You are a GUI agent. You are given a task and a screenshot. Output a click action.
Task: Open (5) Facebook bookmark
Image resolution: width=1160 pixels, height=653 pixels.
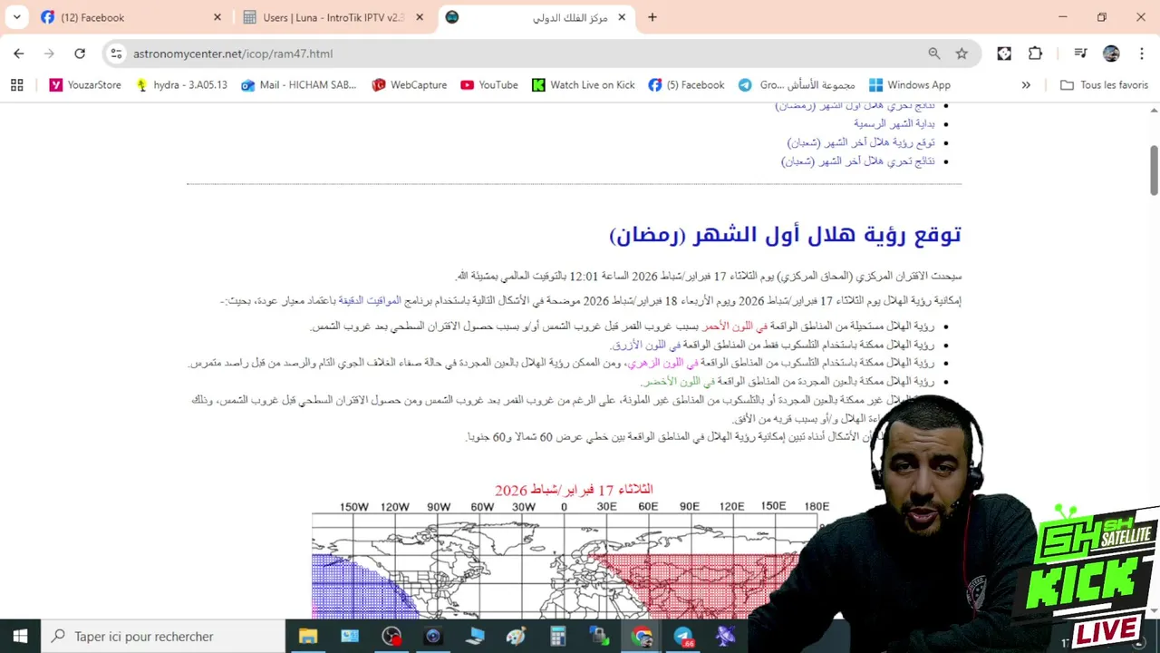pyautogui.click(x=686, y=84)
